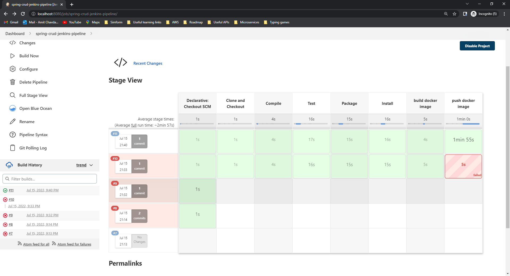510x276 pixels.
Task: Click the Disable Project button
Action: [x=477, y=46]
